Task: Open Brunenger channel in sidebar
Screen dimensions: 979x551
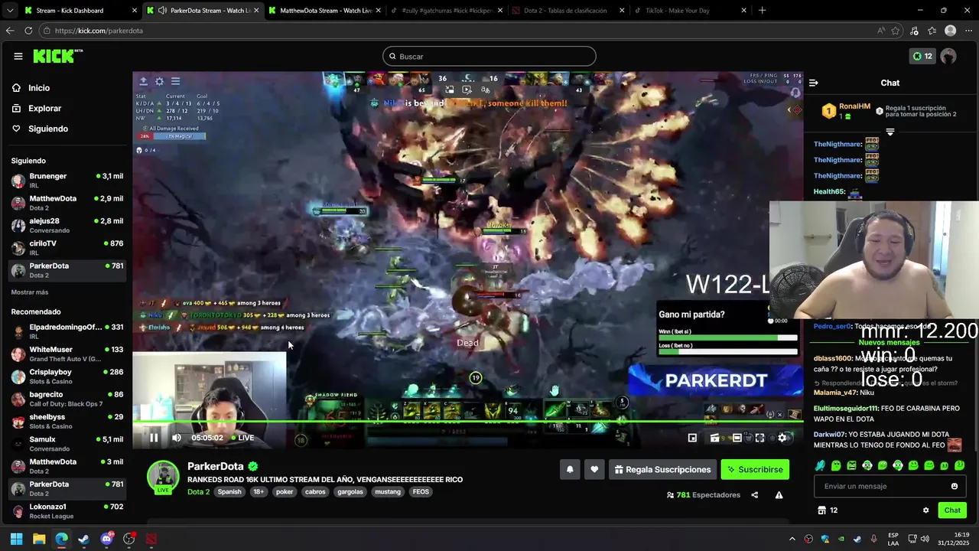Action: click(67, 181)
